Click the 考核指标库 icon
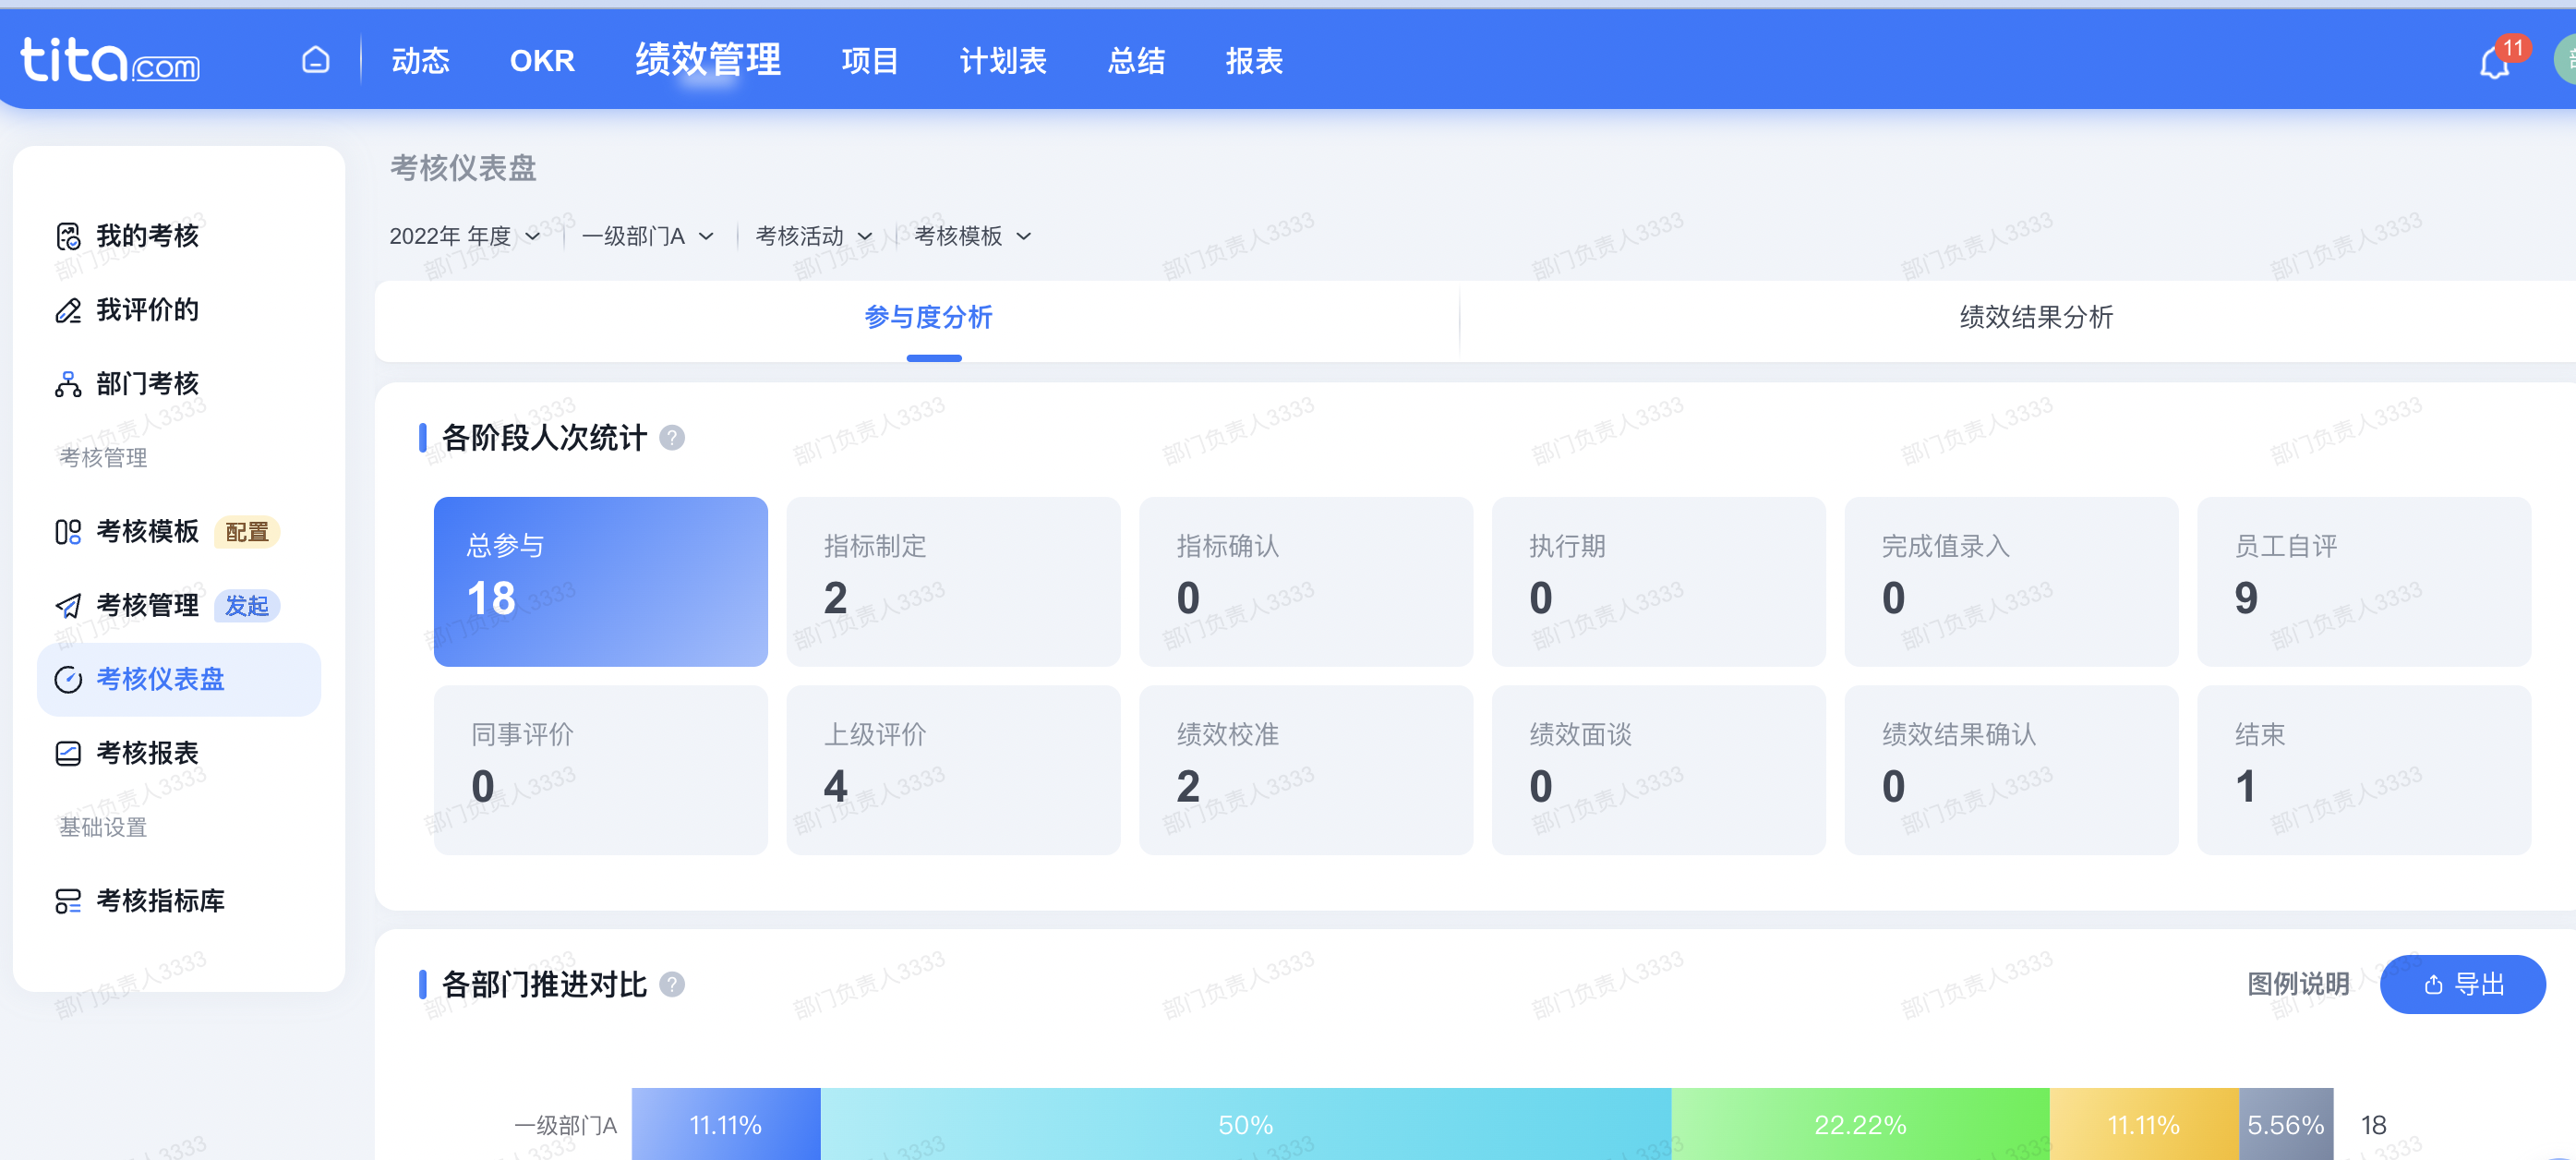This screenshot has height=1160, width=2576. point(68,901)
